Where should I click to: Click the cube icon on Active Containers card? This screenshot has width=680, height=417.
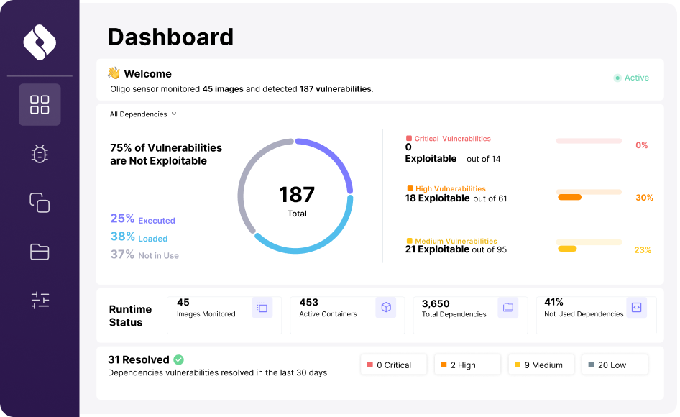(x=386, y=307)
